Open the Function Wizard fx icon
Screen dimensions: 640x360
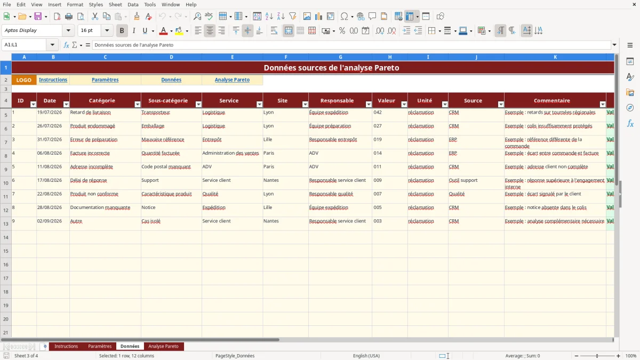67,45
